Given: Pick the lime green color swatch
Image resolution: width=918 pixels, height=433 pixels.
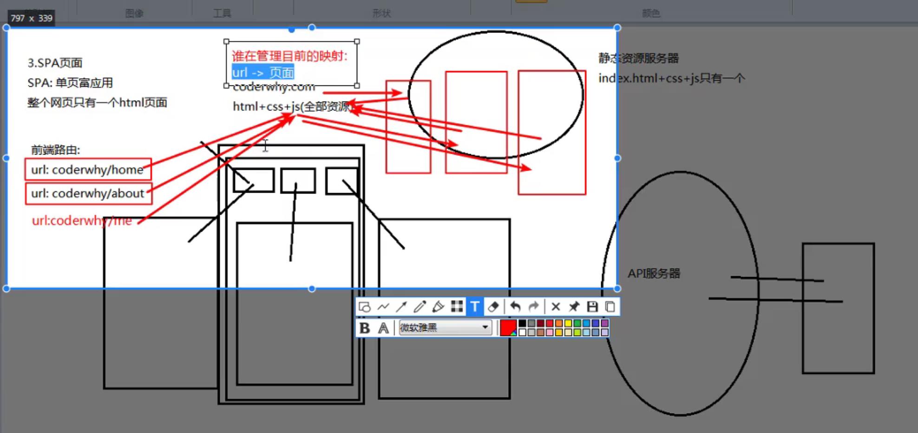Looking at the screenshot, I should coord(577,332).
